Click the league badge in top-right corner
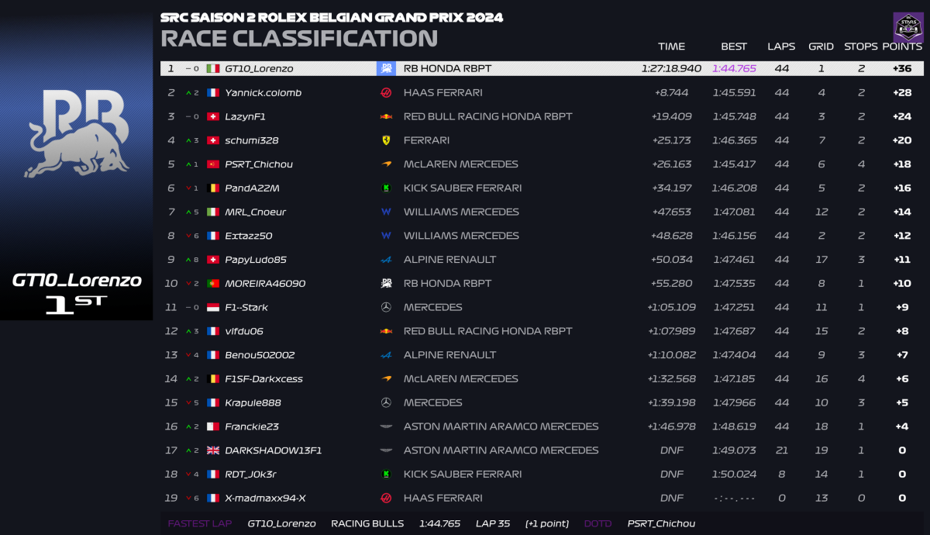 click(908, 26)
